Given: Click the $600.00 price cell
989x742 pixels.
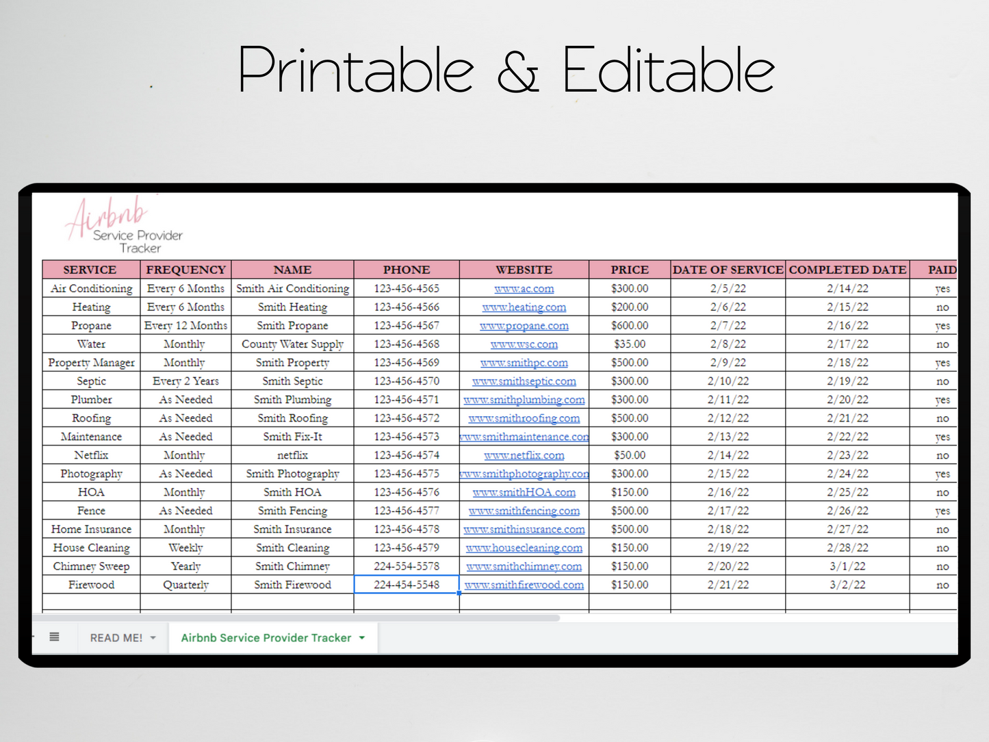Looking at the screenshot, I should [x=630, y=326].
